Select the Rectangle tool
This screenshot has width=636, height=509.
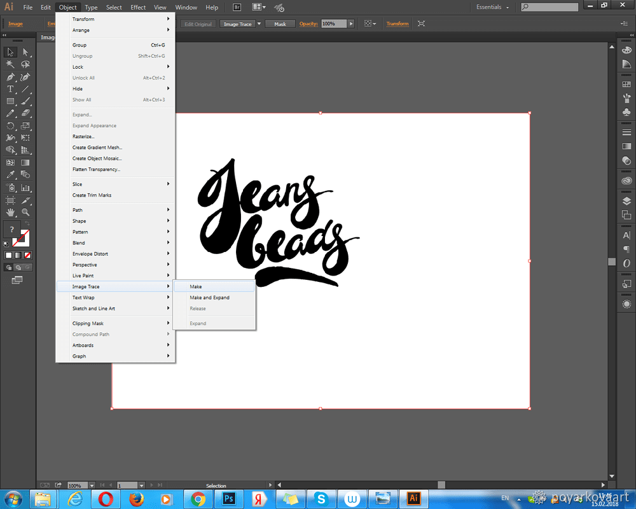11,101
